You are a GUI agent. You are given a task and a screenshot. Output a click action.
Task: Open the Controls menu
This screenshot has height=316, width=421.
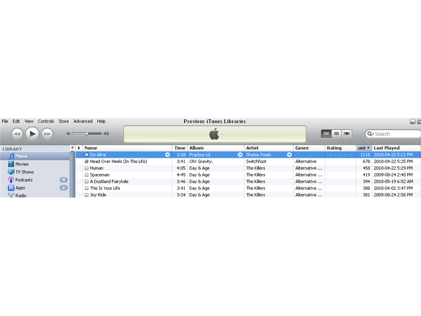pos(46,121)
